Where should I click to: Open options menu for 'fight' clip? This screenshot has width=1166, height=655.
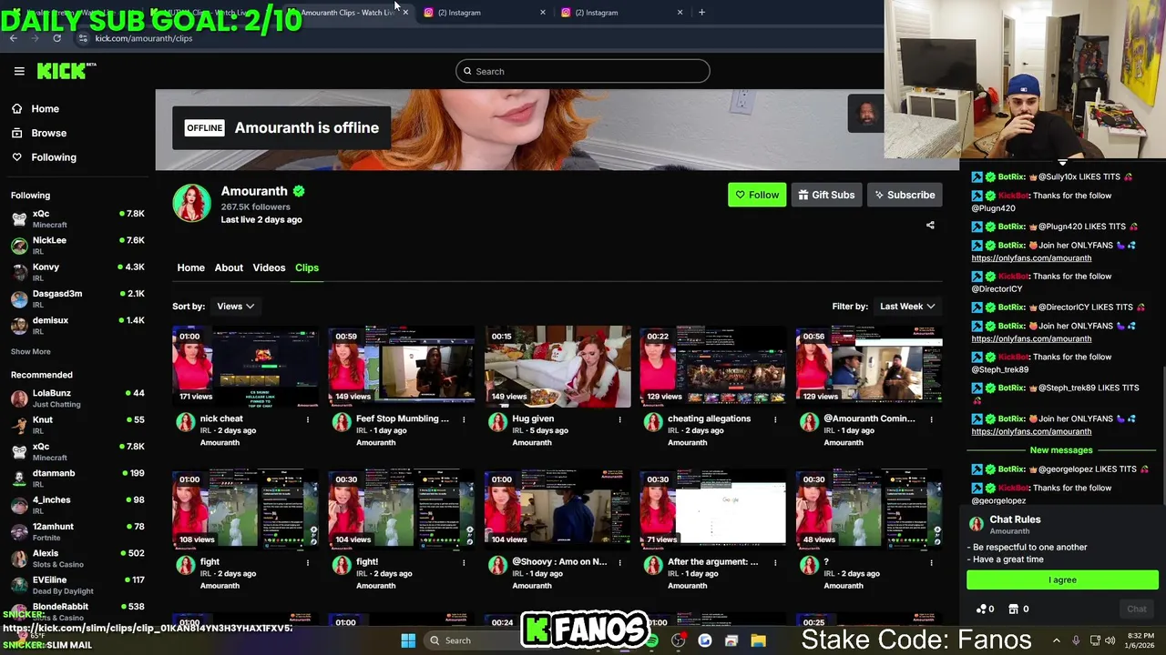tap(308, 562)
